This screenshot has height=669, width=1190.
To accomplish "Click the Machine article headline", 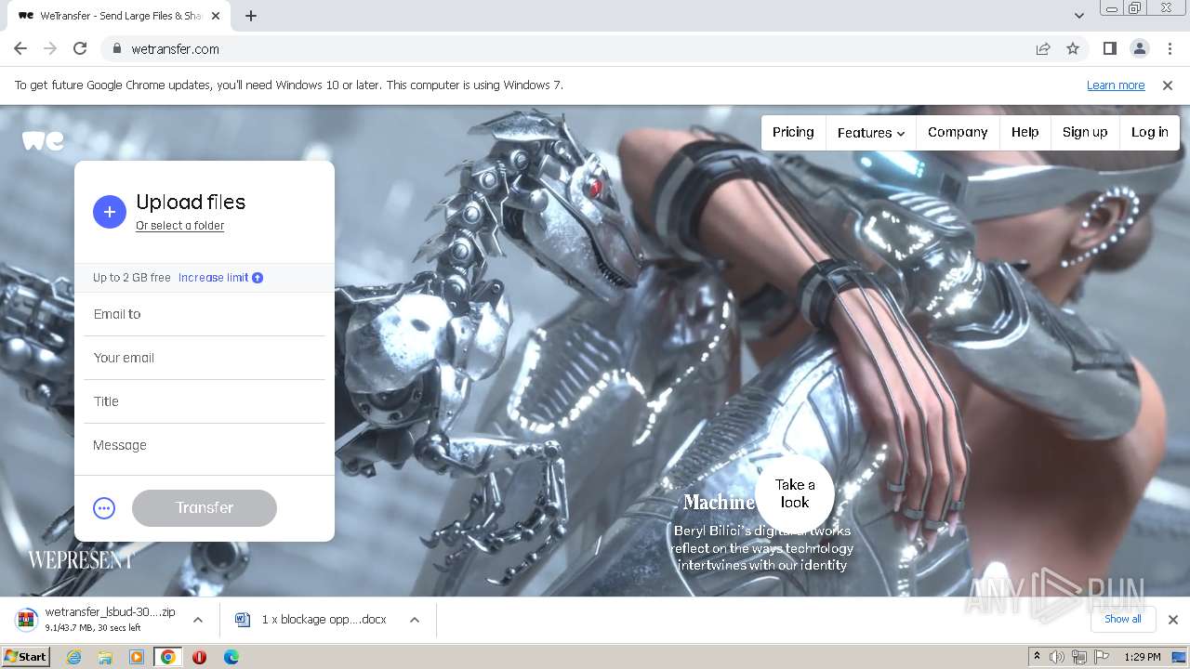I will click(x=719, y=502).
